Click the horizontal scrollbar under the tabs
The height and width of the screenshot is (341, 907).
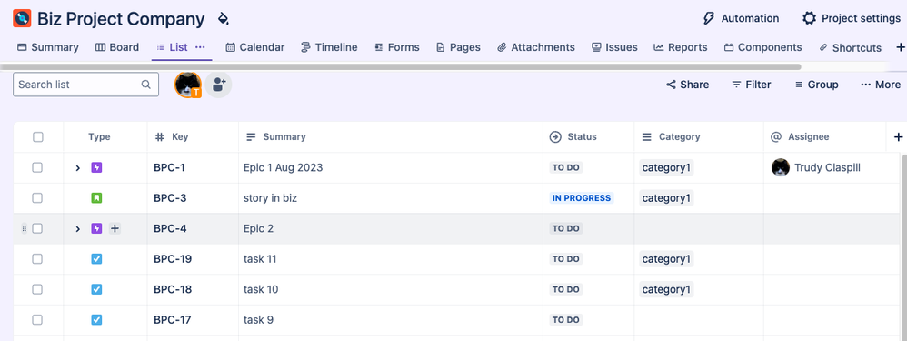click(400, 67)
